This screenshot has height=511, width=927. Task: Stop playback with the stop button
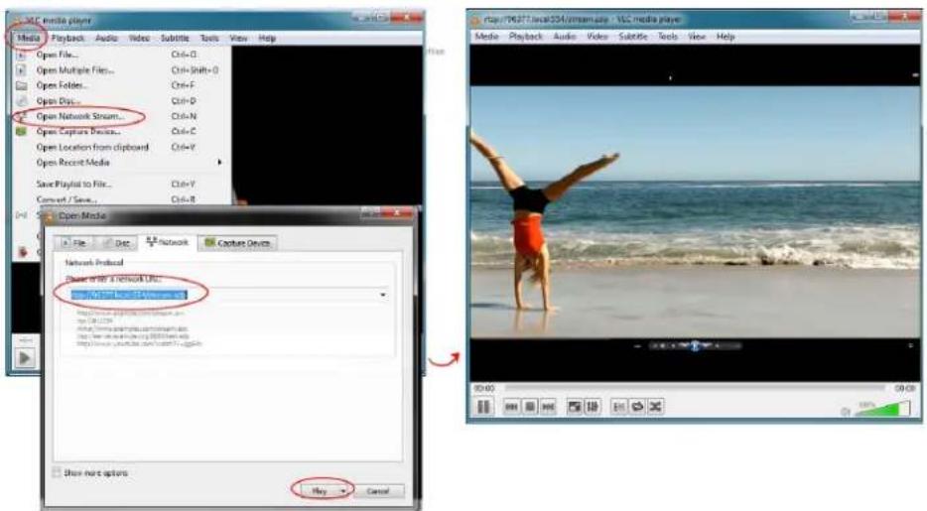[530, 407]
